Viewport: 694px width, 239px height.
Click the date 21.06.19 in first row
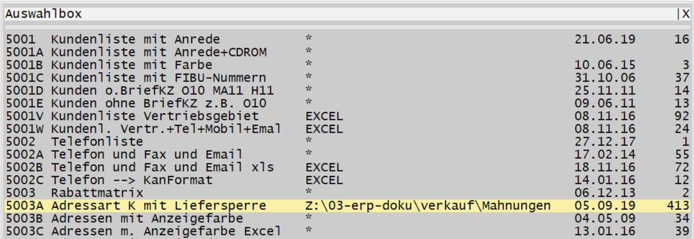pos(605,39)
